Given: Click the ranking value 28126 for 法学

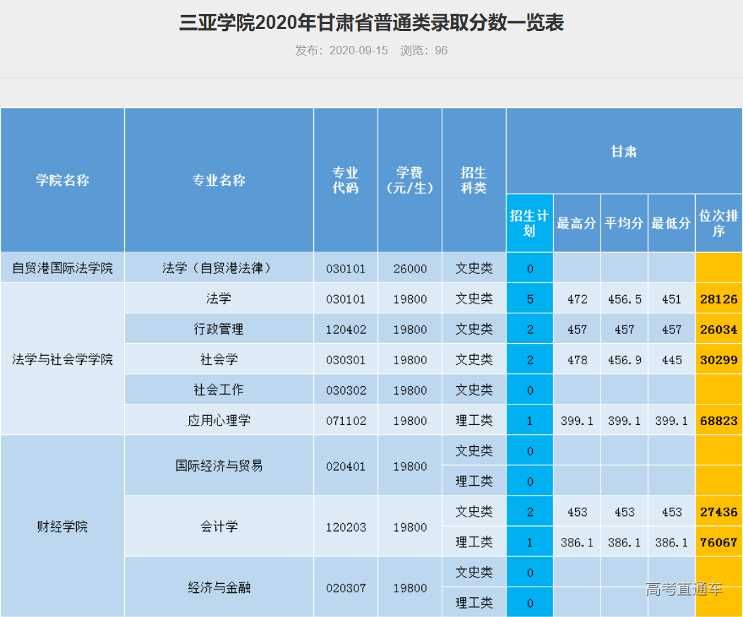Looking at the screenshot, I should [718, 298].
